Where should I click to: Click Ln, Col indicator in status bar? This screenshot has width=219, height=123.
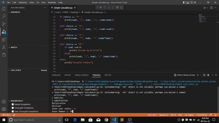coord(152,115)
